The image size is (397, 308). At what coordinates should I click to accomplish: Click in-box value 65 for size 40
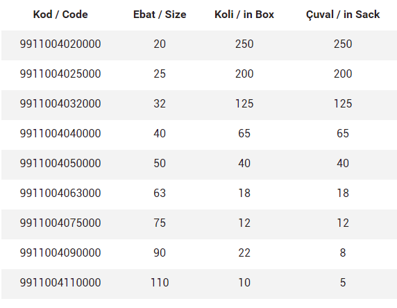pyautogui.click(x=244, y=133)
